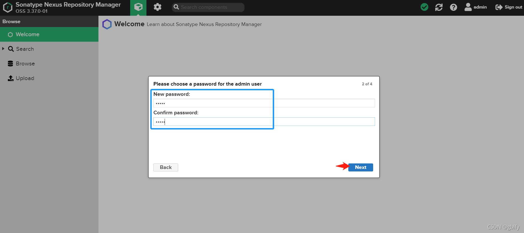Click the Welcome hexagon icon in page header
The height and width of the screenshot is (233, 524).
click(107, 24)
